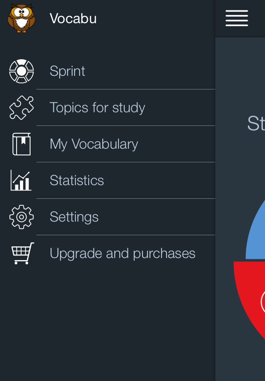Viewport: 265px width, 381px height.
Task: Select the Sprint target icon
Action: coord(21,71)
